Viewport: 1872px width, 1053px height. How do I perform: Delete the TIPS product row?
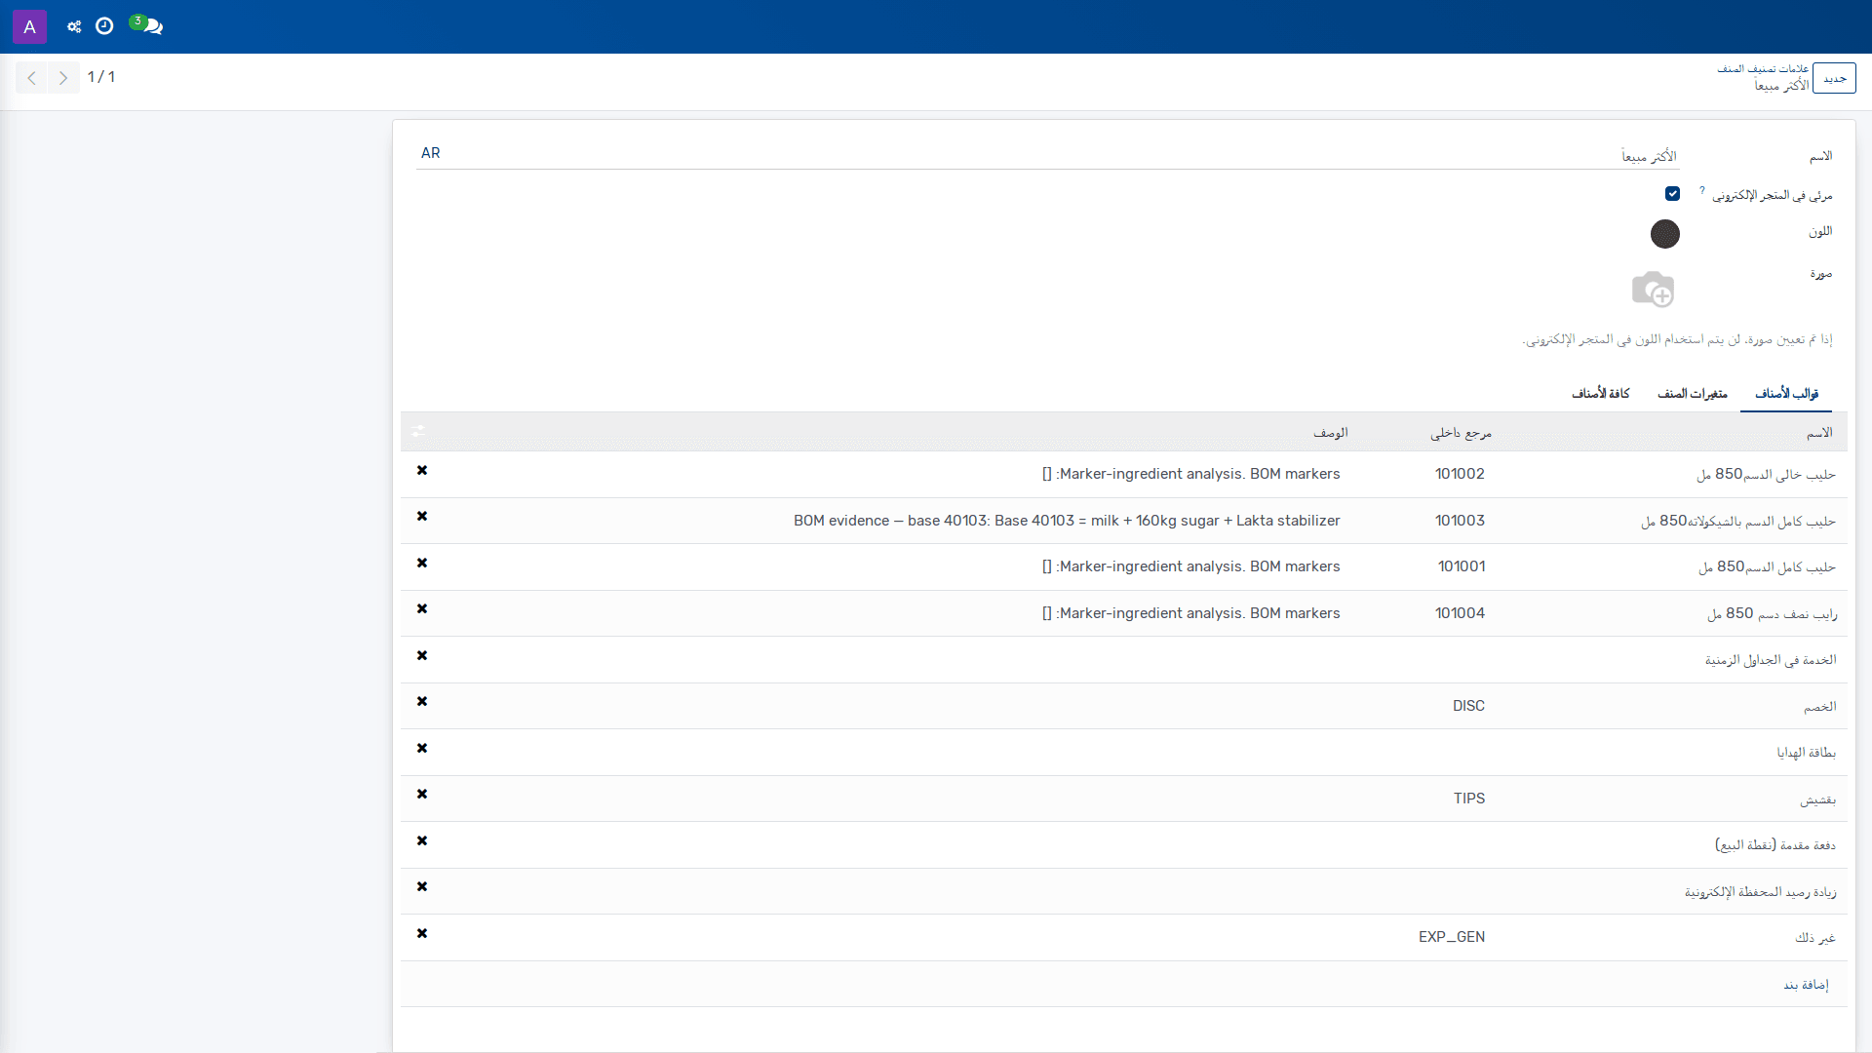tap(422, 794)
